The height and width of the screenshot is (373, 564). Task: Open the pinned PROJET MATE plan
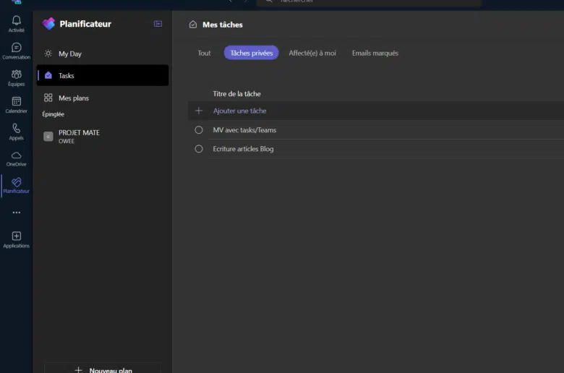[79, 136]
